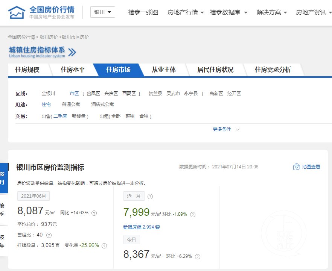The width and height of the screenshot is (332, 271).
Task: Select 贺兰县 region filter
Action: [155, 94]
